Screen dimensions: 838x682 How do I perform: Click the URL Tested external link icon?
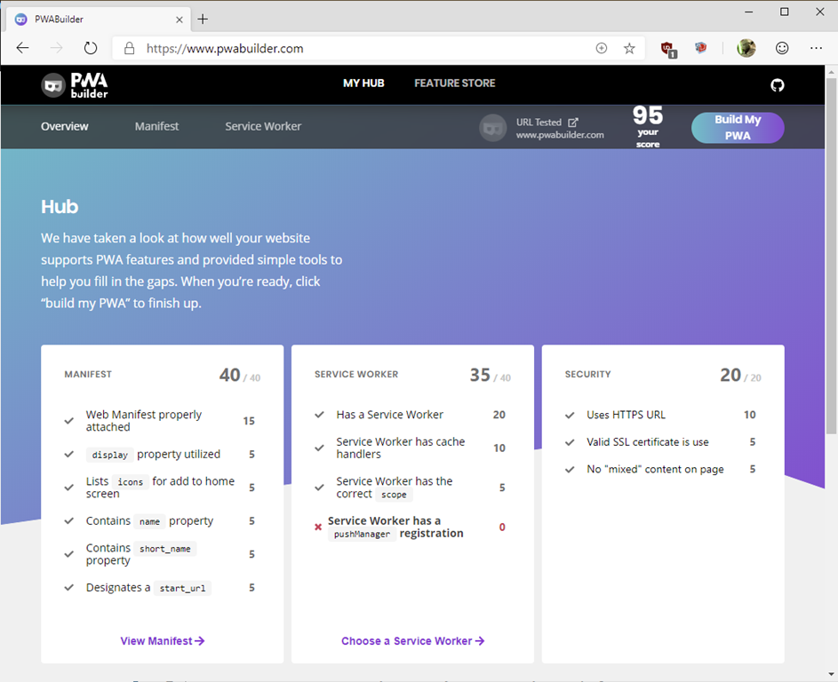[573, 123]
